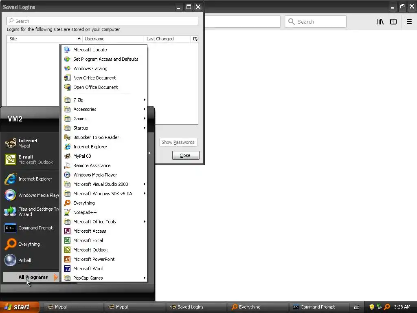The image size is (417, 313).
Task: Open Internet Explorer in start menu left pane
Action: 31,179
